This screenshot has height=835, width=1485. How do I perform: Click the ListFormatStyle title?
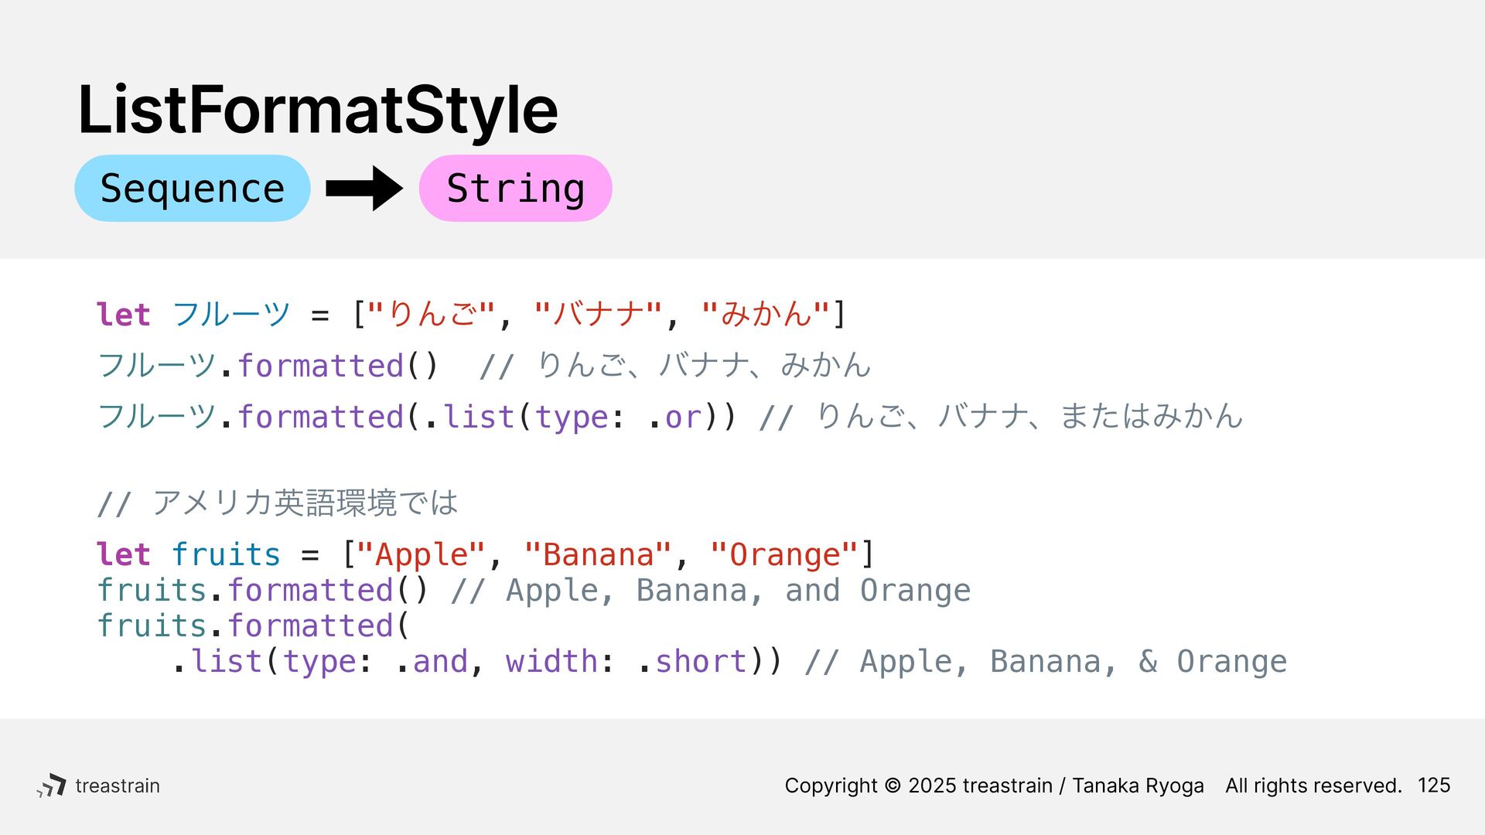(x=318, y=110)
